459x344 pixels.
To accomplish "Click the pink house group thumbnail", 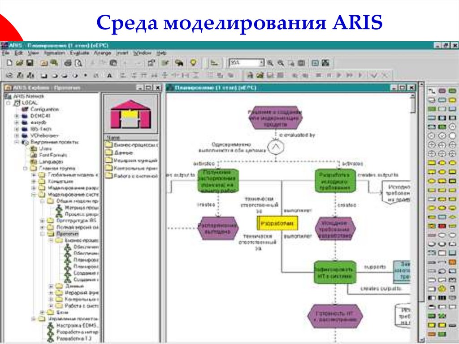I will 130,114.
